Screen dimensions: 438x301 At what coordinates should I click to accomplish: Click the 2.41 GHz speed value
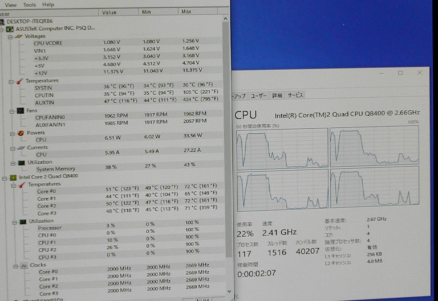coord(279,232)
